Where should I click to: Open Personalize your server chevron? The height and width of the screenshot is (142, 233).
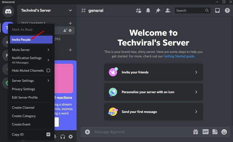tap(196, 92)
